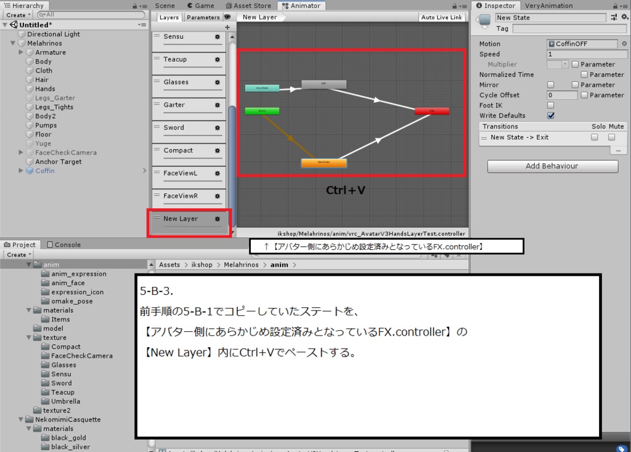Open settings gear on the Sensu layer
Screen dimensions: 631x452
pyautogui.click(x=219, y=37)
